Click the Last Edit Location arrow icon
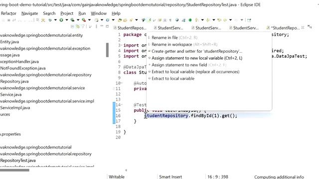Screen dimensions: 319x179 (219, 20)
